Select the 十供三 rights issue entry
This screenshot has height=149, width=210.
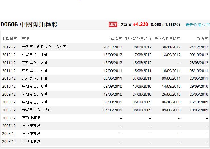[x=44, y=47]
